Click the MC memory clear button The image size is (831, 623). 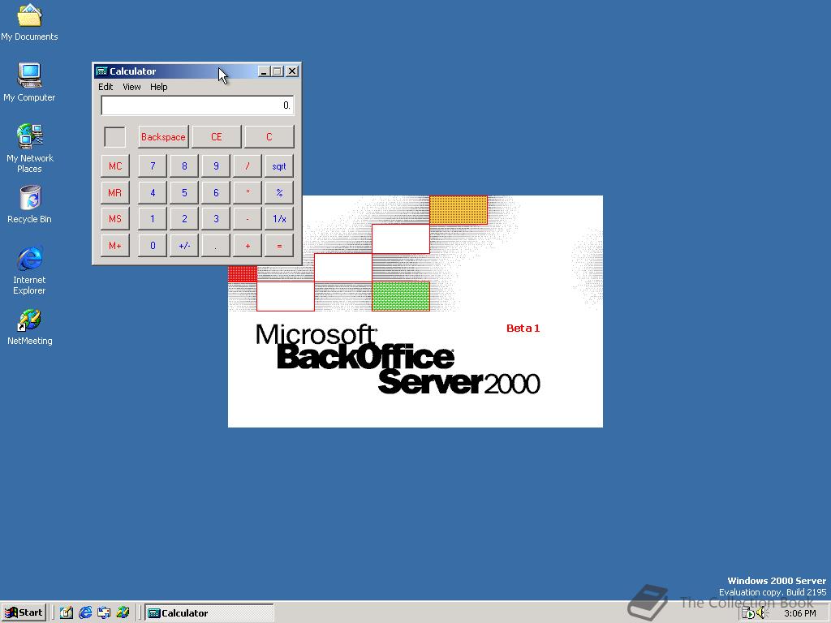[x=115, y=165]
